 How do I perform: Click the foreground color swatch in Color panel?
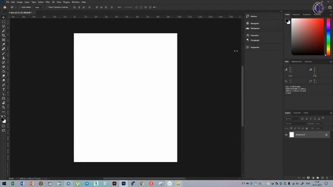287,21
